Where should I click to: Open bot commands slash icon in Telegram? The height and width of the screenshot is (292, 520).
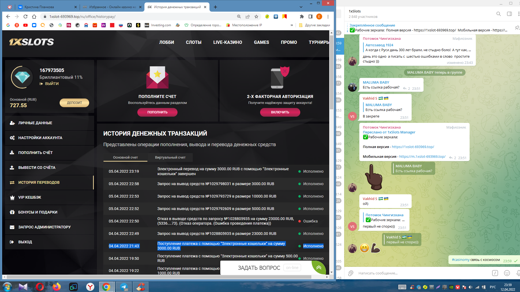click(495, 273)
